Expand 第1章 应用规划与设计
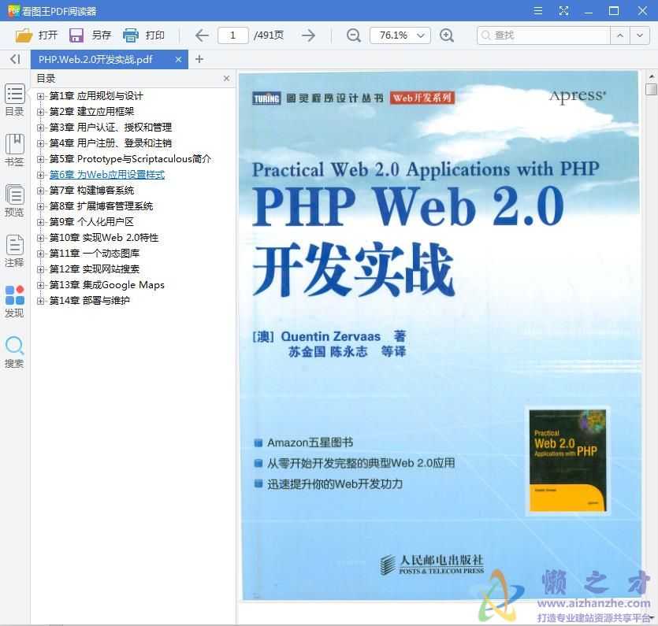Image resolution: width=658 pixels, height=626 pixels. tap(40, 96)
